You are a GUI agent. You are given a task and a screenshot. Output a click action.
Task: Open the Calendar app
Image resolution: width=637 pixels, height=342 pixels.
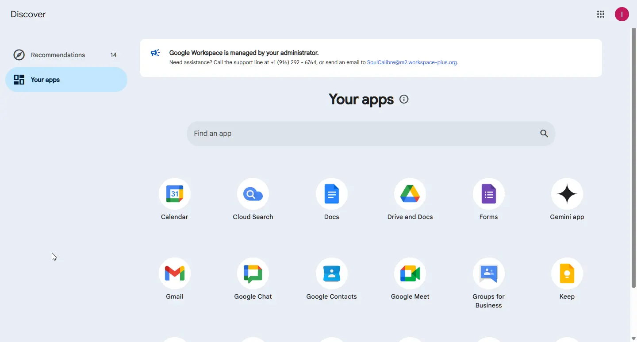click(175, 194)
